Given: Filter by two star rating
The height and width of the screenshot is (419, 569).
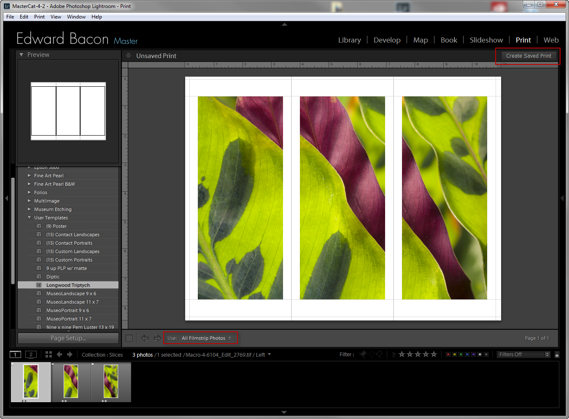Looking at the screenshot, I should coord(410,354).
